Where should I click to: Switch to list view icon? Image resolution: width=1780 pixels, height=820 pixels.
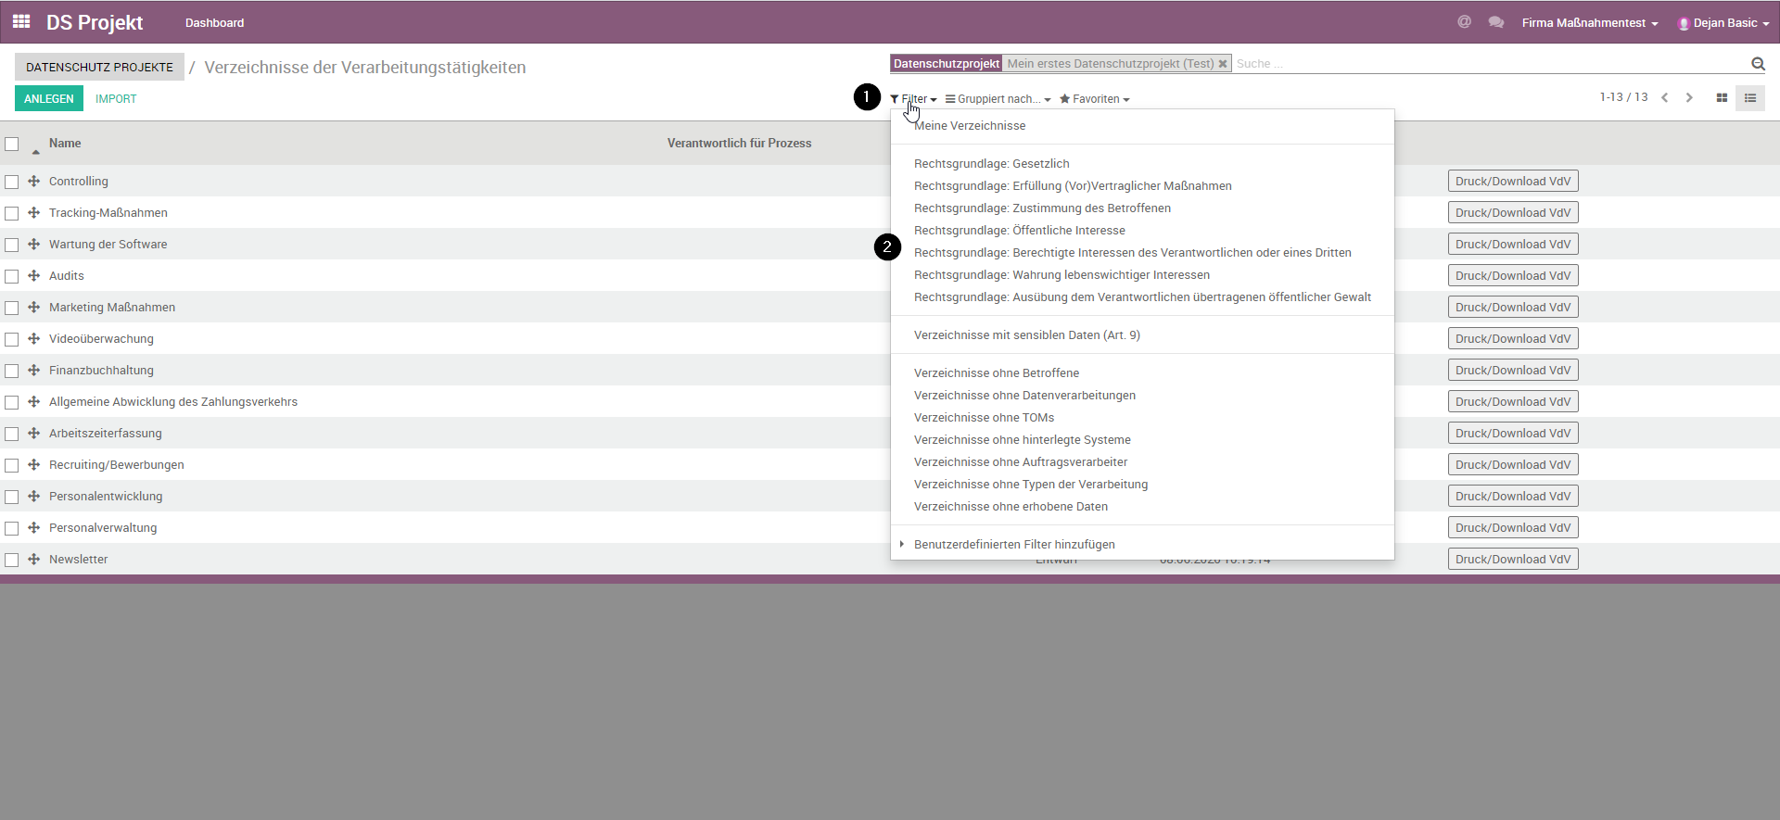pos(1749,98)
